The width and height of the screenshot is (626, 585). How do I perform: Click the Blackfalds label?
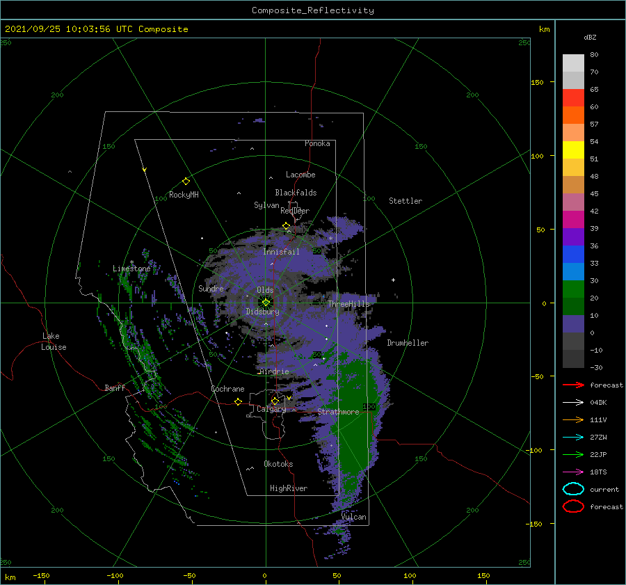(x=296, y=193)
